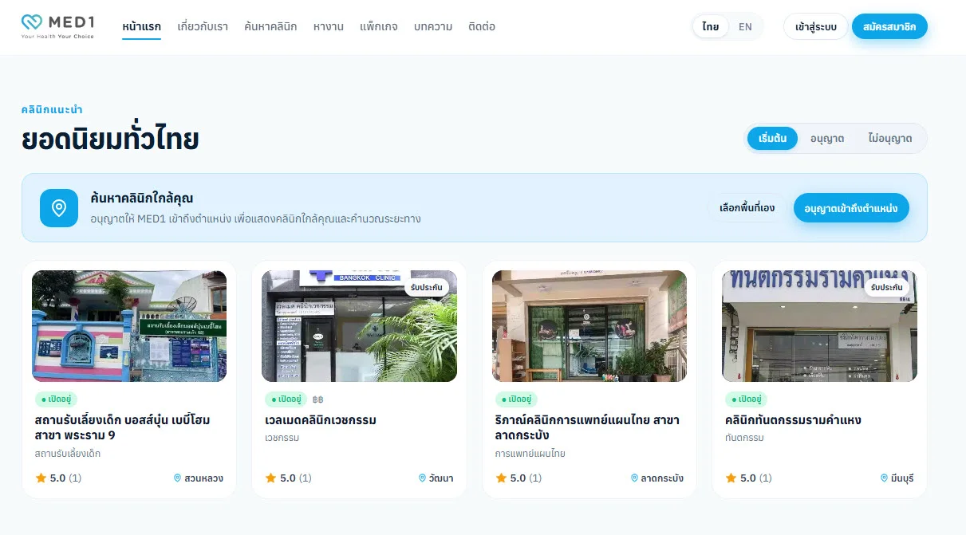Open เกี่ยวกับเรา page
966x535 pixels.
coord(203,26)
